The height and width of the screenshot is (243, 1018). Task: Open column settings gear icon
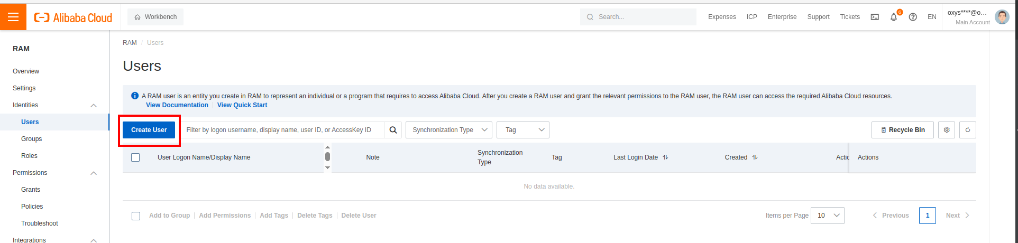tap(947, 130)
